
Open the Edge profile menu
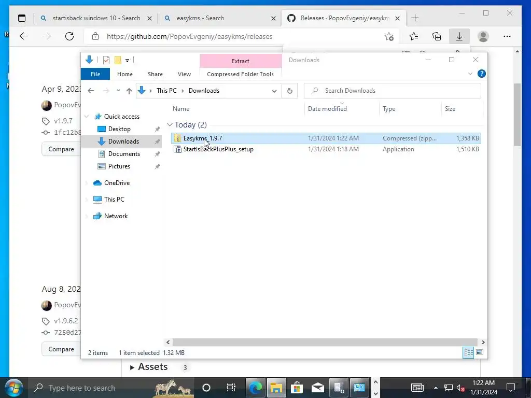[x=483, y=36]
